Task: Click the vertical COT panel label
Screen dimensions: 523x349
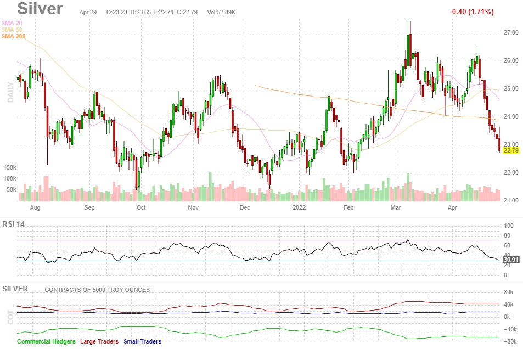Action: [10, 317]
